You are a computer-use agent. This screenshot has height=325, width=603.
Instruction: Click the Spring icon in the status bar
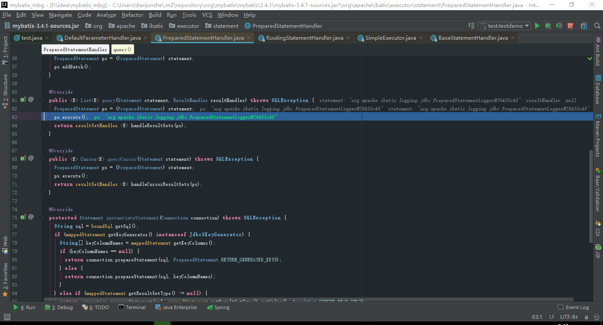coord(218,307)
